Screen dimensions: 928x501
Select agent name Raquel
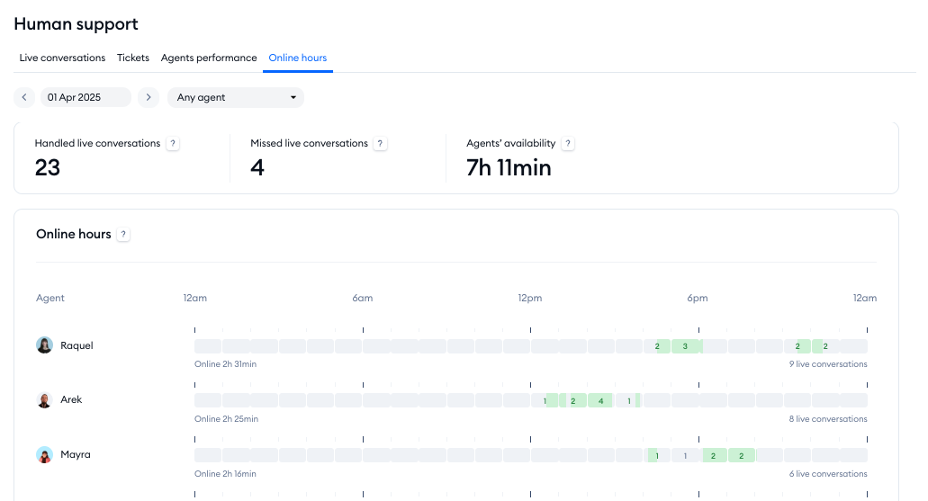(77, 345)
